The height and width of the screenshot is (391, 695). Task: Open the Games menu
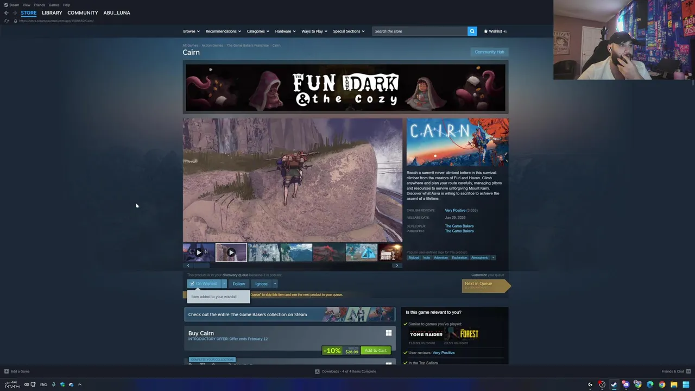[54, 5]
